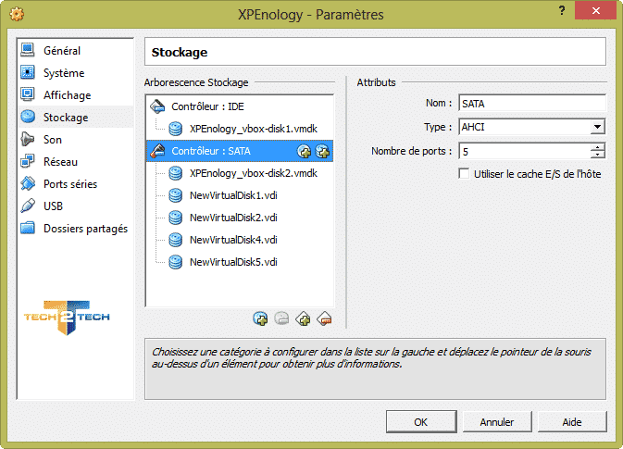Open the USB settings category
The width and height of the screenshot is (623, 449).
76,206
